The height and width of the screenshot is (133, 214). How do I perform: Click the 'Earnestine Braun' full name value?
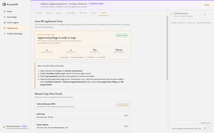click(x=45, y=117)
